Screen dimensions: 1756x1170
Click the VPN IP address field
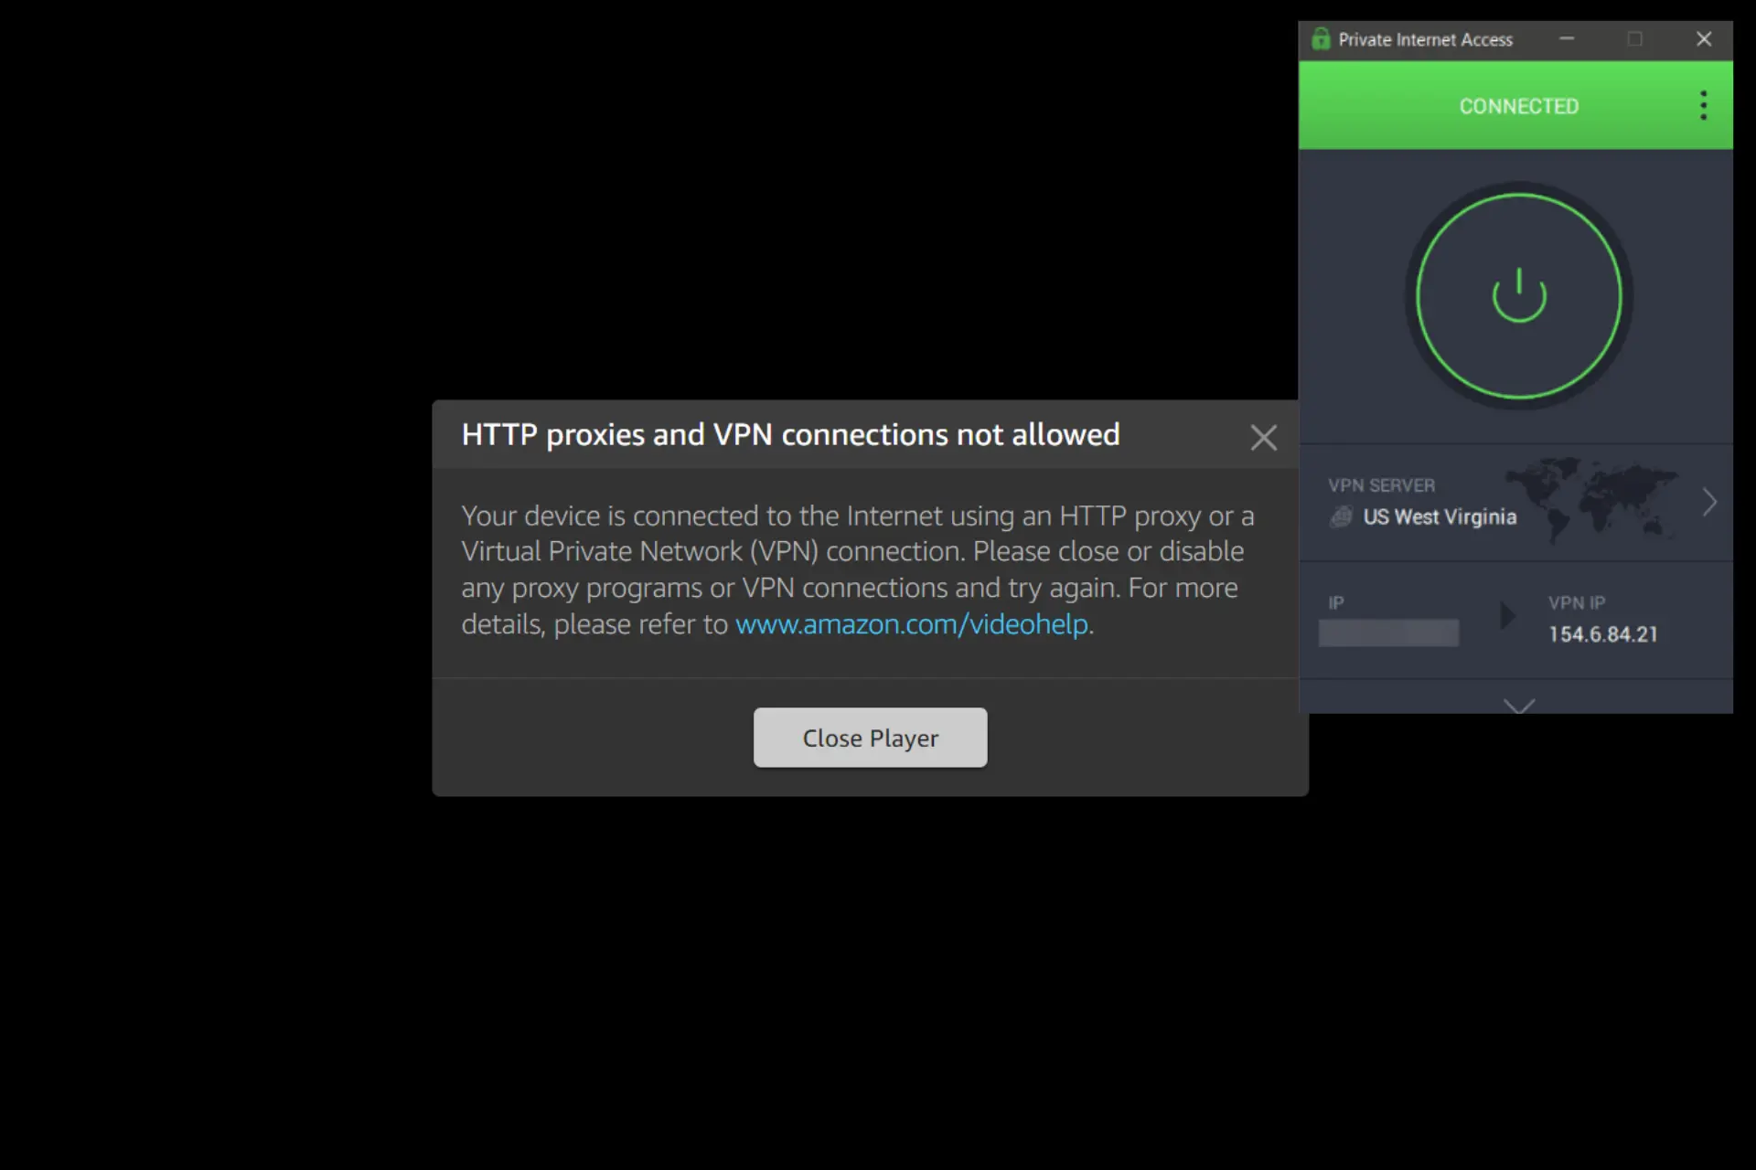1601,633
